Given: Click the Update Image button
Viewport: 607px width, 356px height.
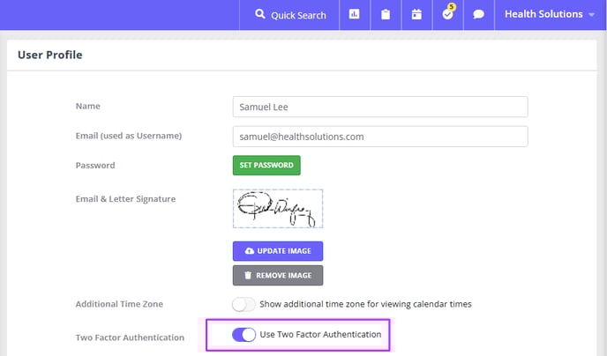Looking at the screenshot, I should [278, 251].
